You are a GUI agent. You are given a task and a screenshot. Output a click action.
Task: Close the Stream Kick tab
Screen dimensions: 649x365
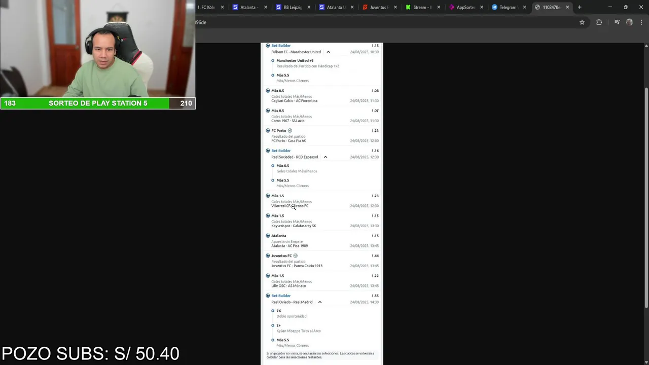[439, 7]
